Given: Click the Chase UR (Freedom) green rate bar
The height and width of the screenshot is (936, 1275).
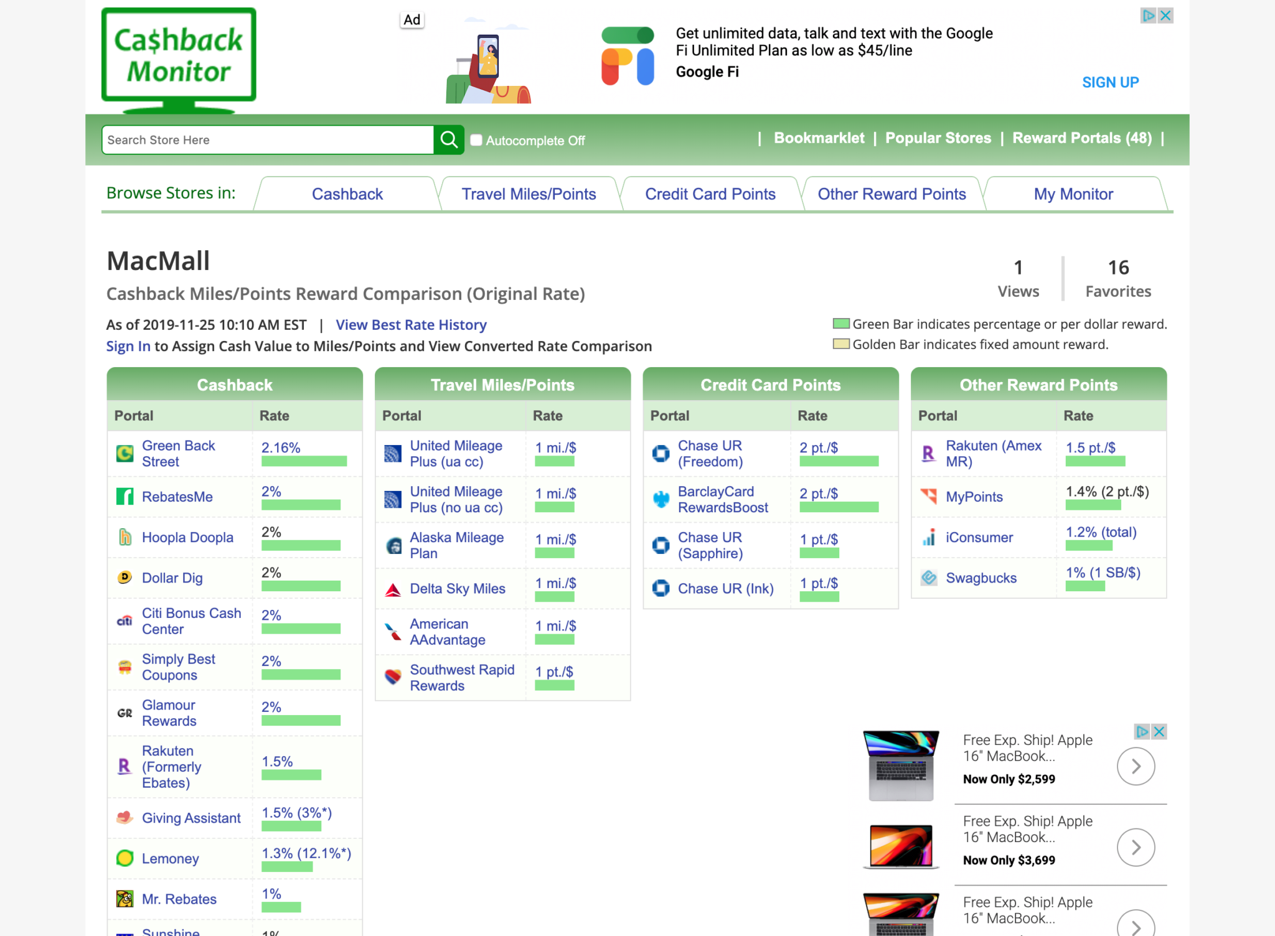Looking at the screenshot, I should point(839,461).
